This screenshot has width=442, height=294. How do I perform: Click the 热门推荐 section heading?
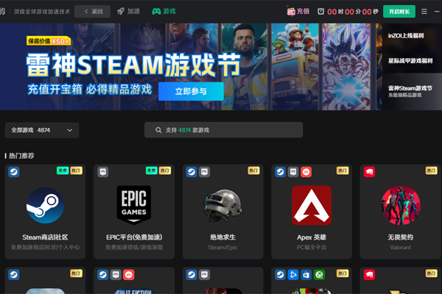coord(21,156)
